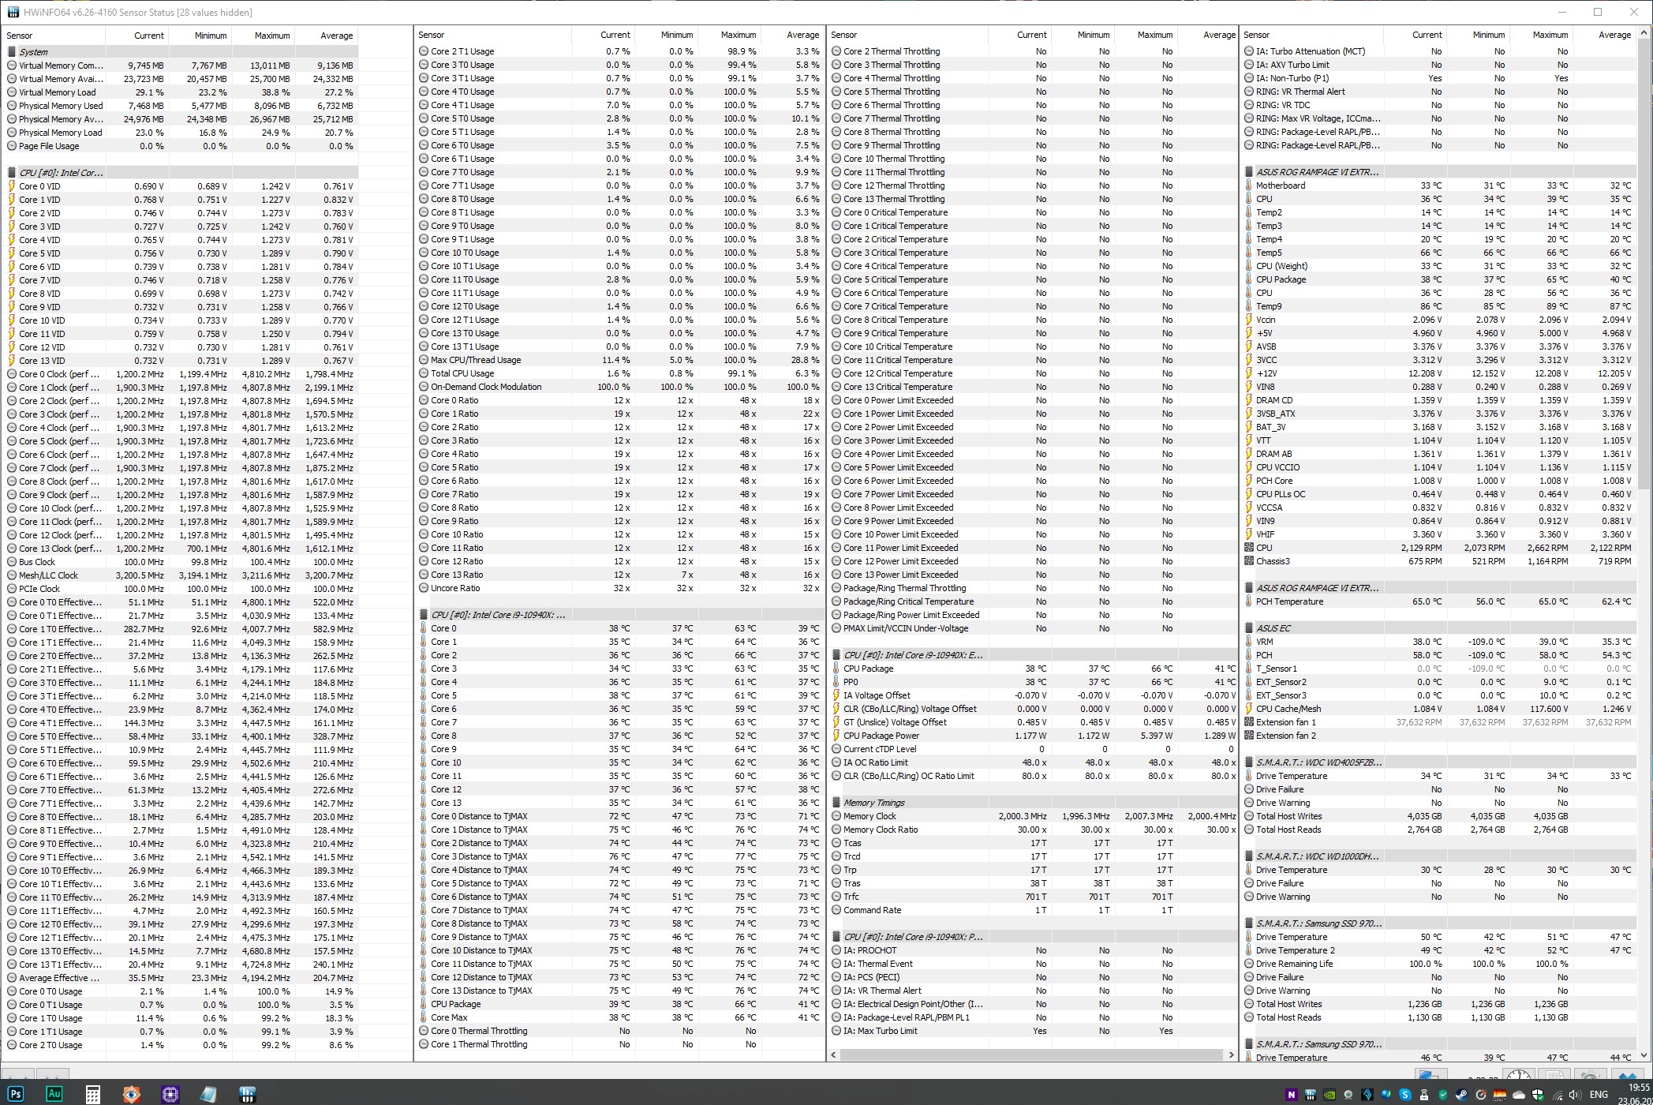Open Adobe Audition taskbar icon
Screen dimensions: 1653x1105
(x=54, y=1094)
